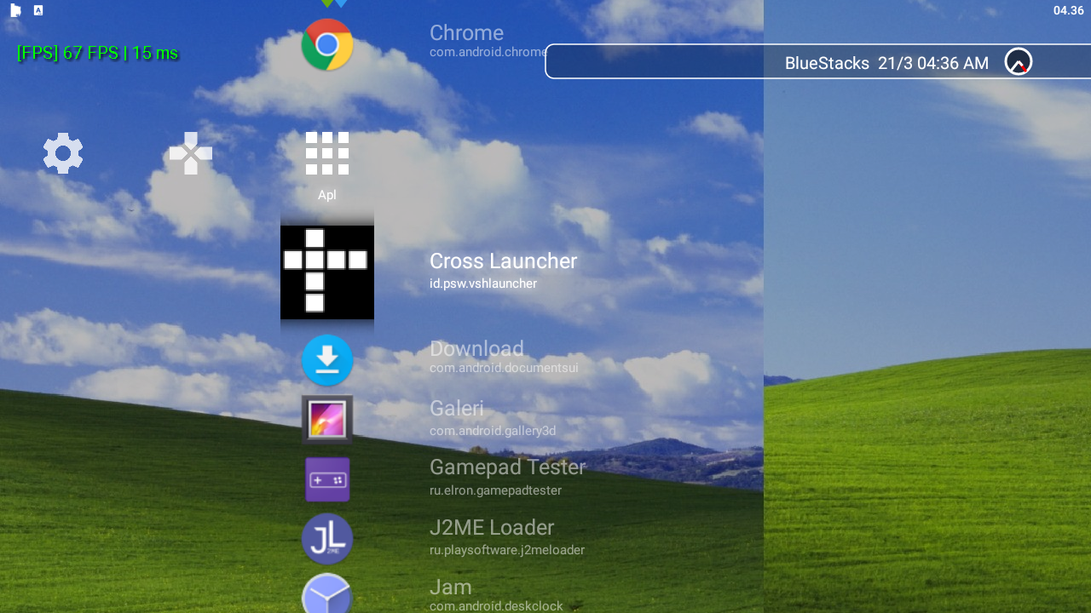This screenshot has width=1091, height=613.
Task: Launch the Cross Launcher icon
Action: pyautogui.click(x=327, y=272)
